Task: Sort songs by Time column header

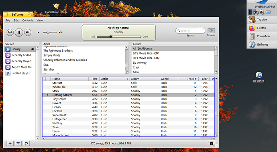Action: pos(94,79)
